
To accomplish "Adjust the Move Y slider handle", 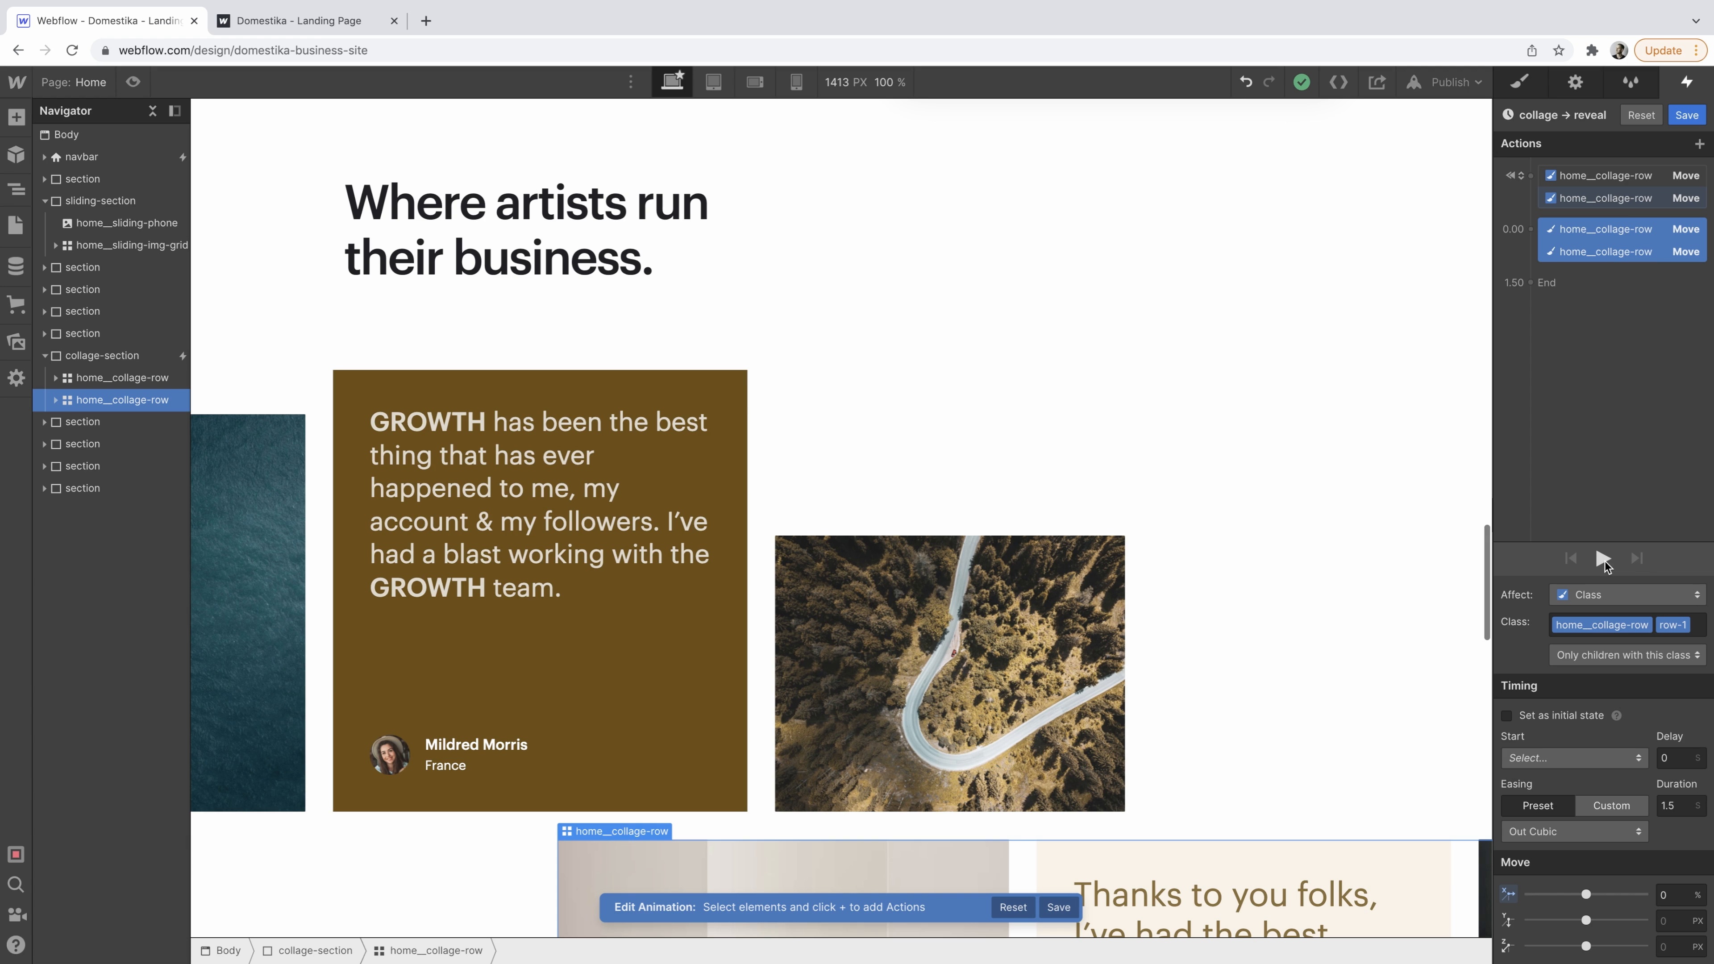I will coord(1586,921).
